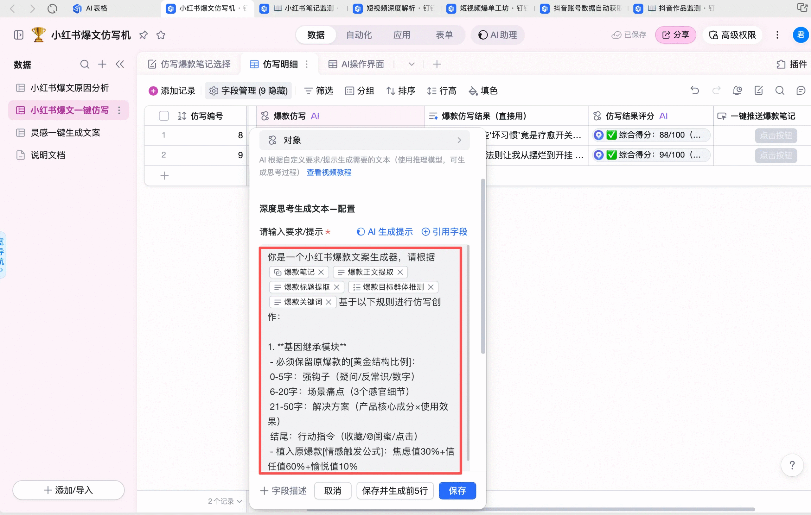The image size is (811, 515).
Task: Open the 仿写爆款笔记选择 view tab
Action: click(x=189, y=64)
